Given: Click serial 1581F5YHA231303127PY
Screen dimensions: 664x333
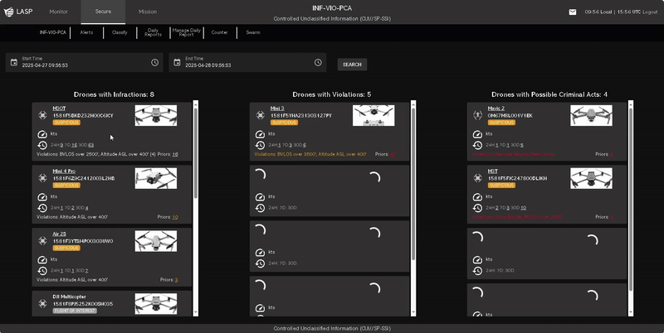Looking at the screenshot, I should pyautogui.click(x=301, y=115).
